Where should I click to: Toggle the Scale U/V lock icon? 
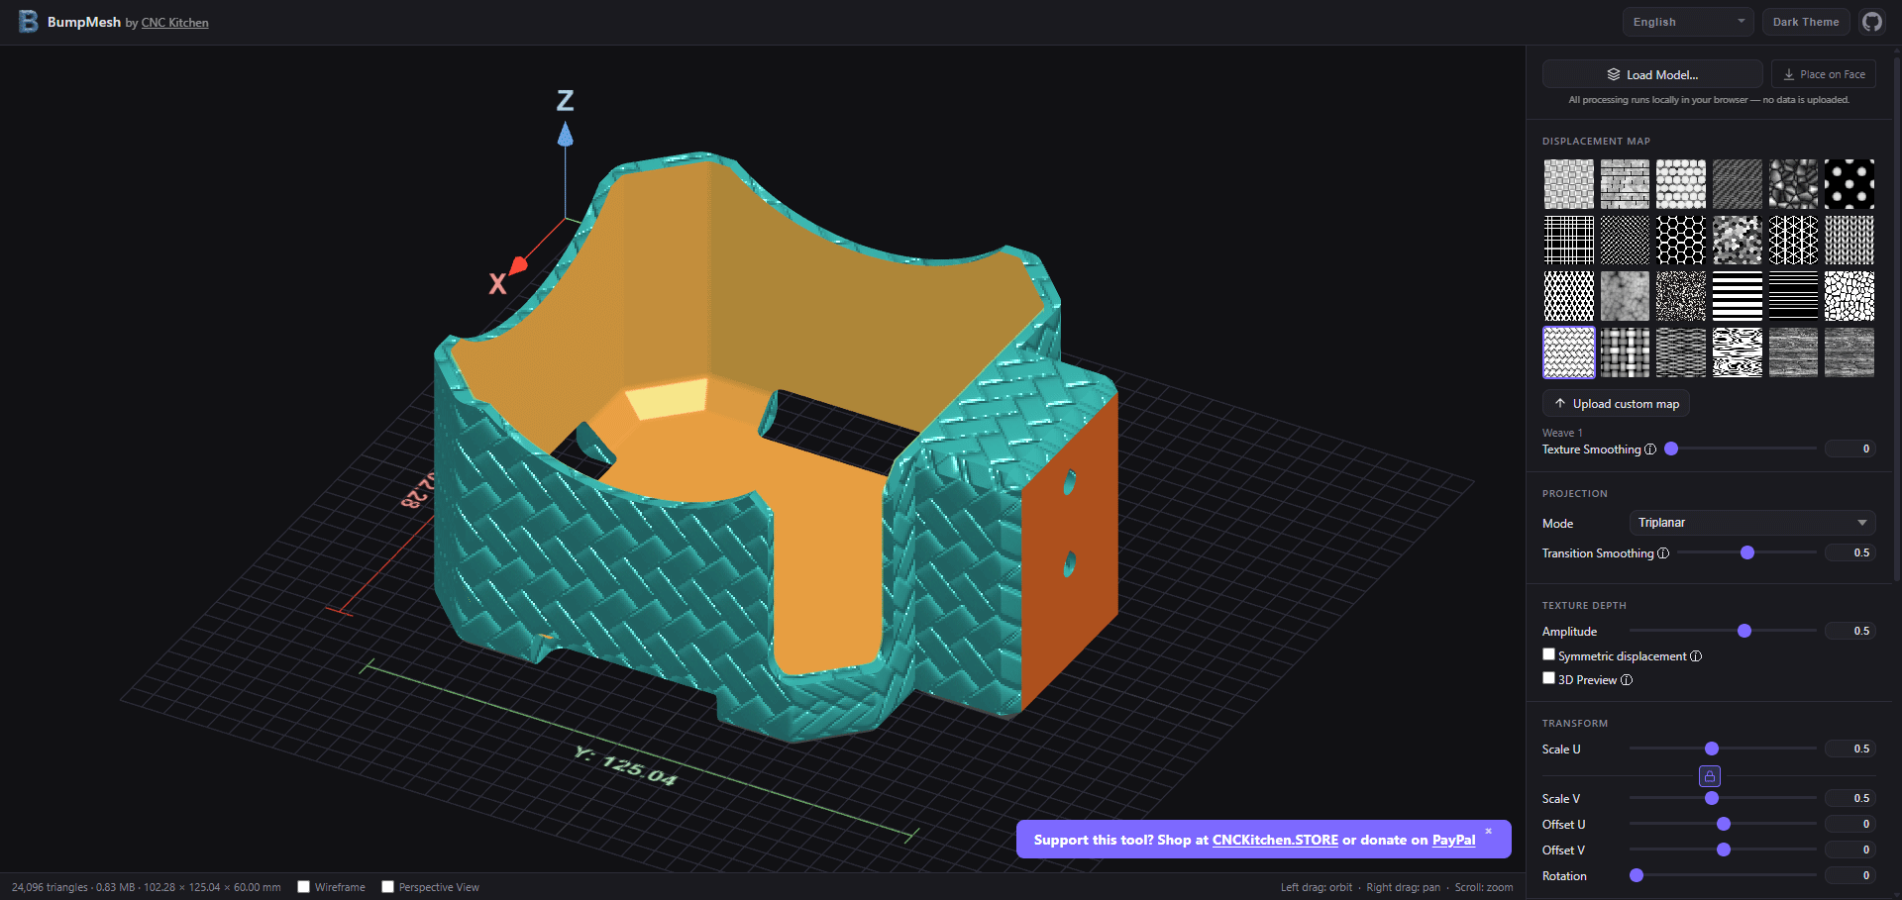click(x=1710, y=776)
